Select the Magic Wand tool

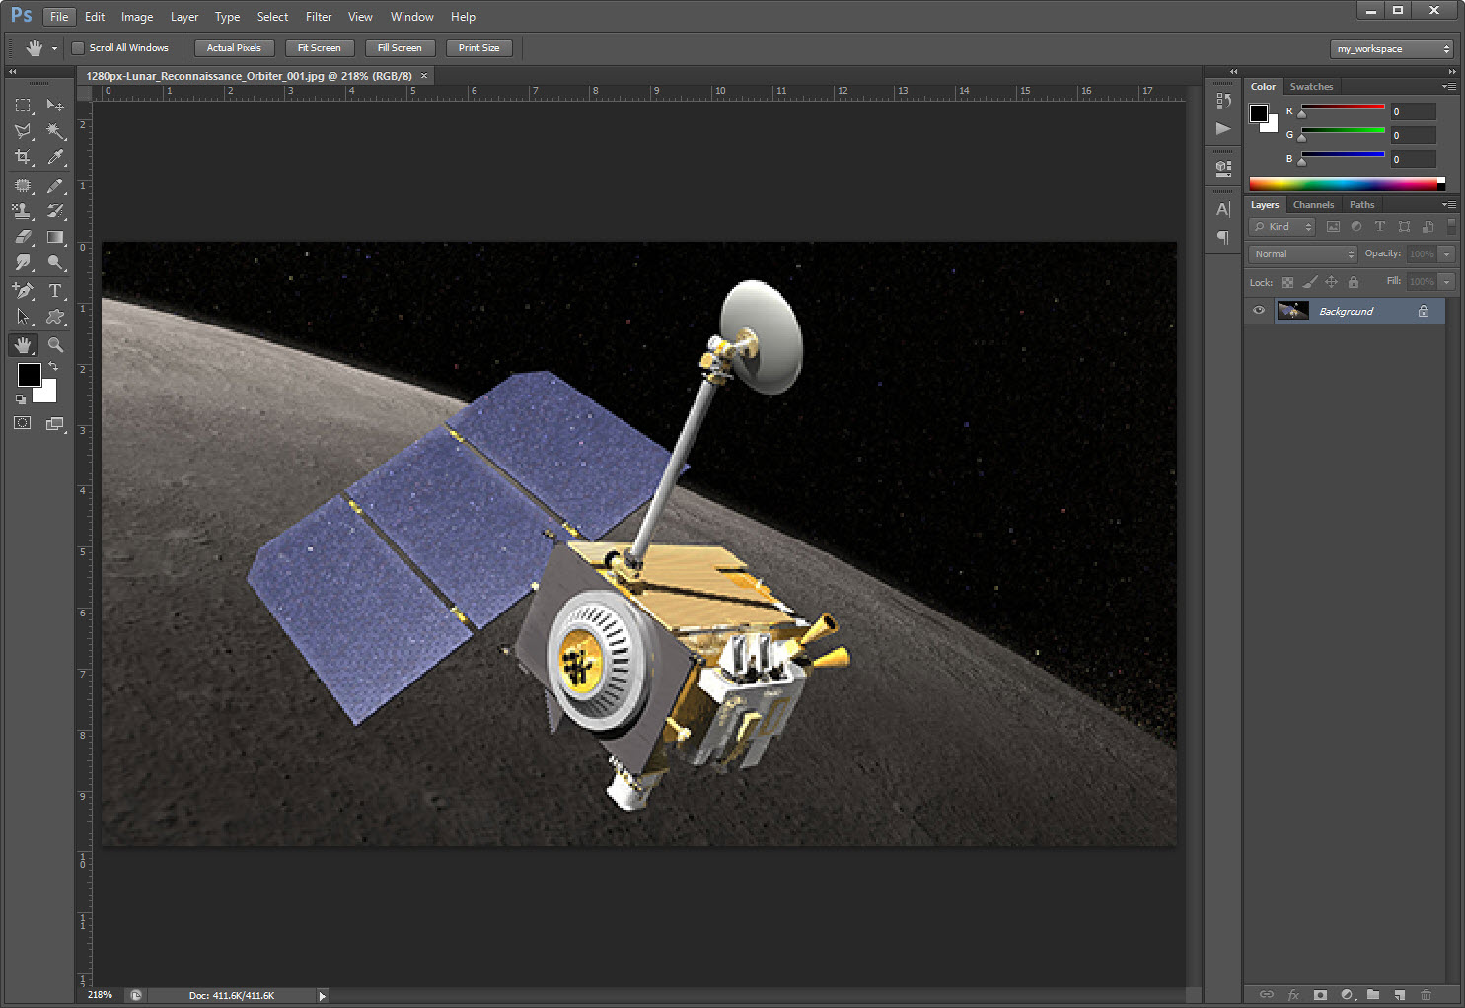tap(55, 131)
